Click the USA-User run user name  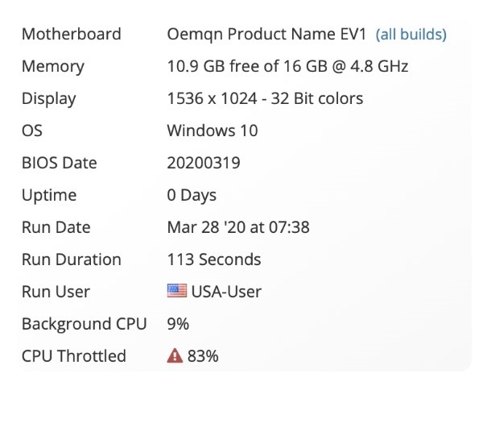[x=225, y=292]
